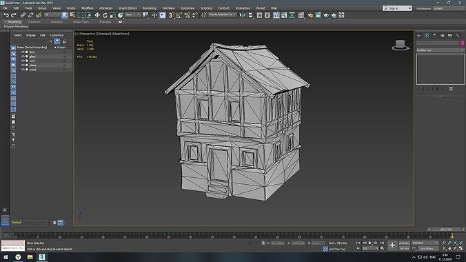Activate the Select and Place tool
The height and width of the screenshot is (262, 466).
click(x=121, y=15)
